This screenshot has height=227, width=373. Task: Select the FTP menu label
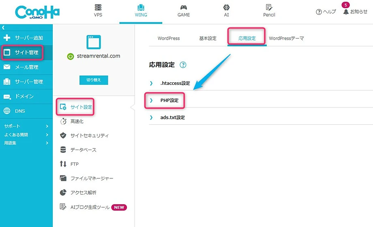pos(75,164)
